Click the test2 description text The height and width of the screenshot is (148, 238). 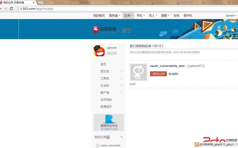[x=132, y=84]
